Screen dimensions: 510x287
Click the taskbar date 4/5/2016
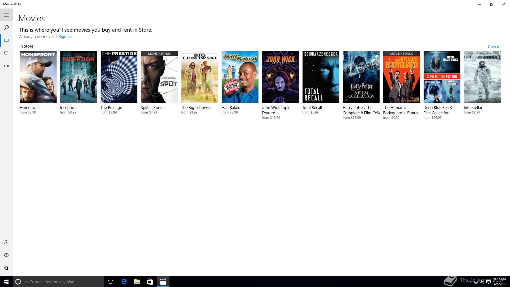pos(500,284)
